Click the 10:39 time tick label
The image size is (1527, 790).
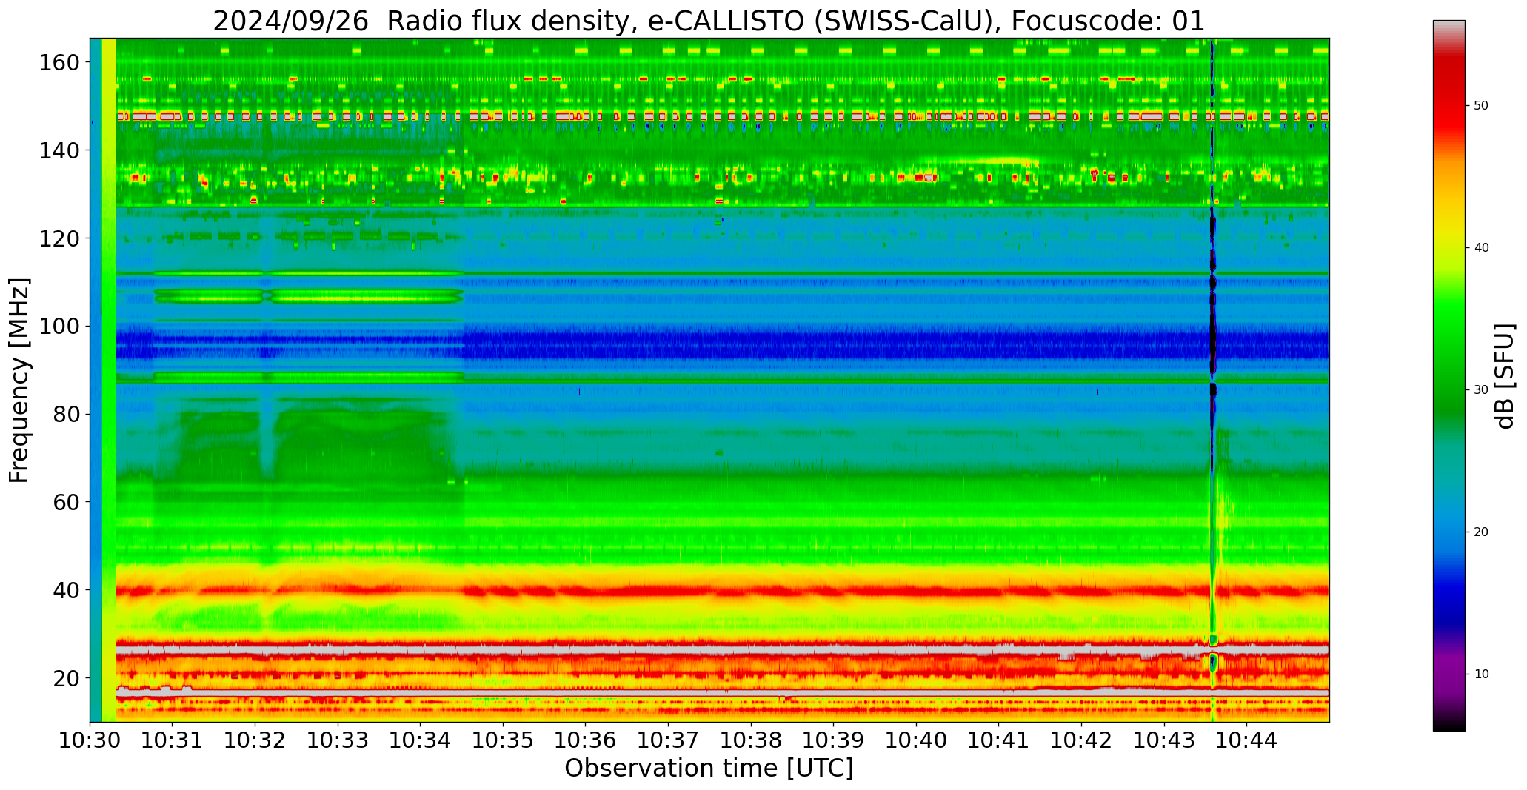[833, 740]
